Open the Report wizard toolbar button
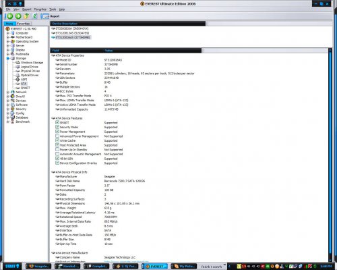337x270 pixels. click(51, 16)
